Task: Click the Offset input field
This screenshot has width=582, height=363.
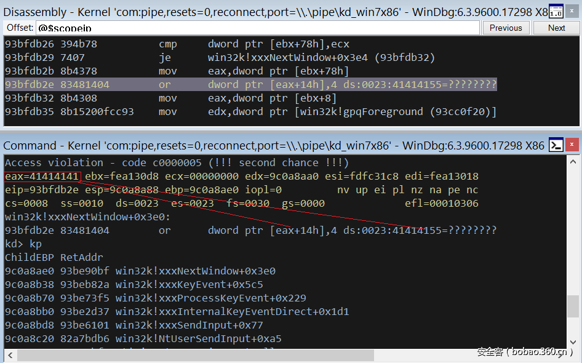Action: 257,28
